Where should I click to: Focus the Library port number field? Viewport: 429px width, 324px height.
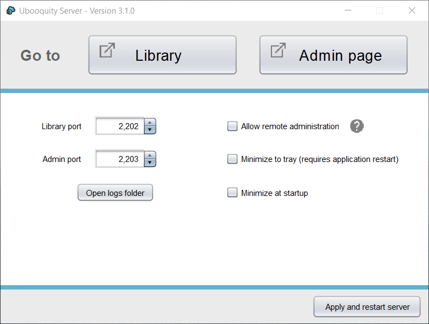[x=120, y=126]
